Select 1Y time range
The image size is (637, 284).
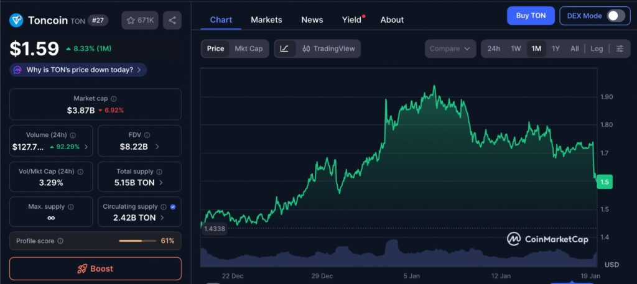[556, 48]
